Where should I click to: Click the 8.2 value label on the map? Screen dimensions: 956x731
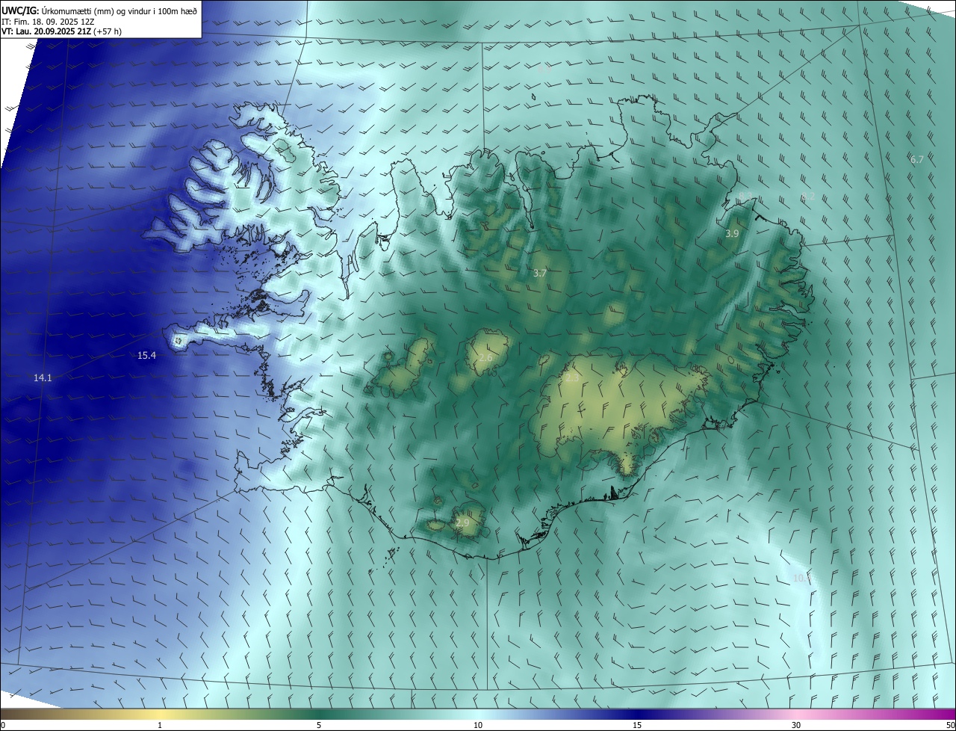click(808, 197)
